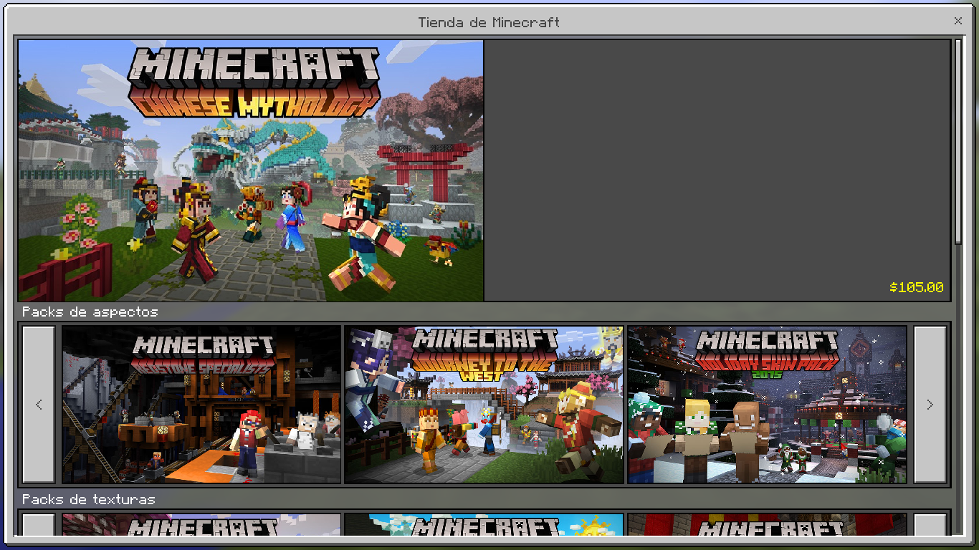The height and width of the screenshot is (550, 979).
Task: Click the scrollbar track below the thumb
Action: click(959, 394)
